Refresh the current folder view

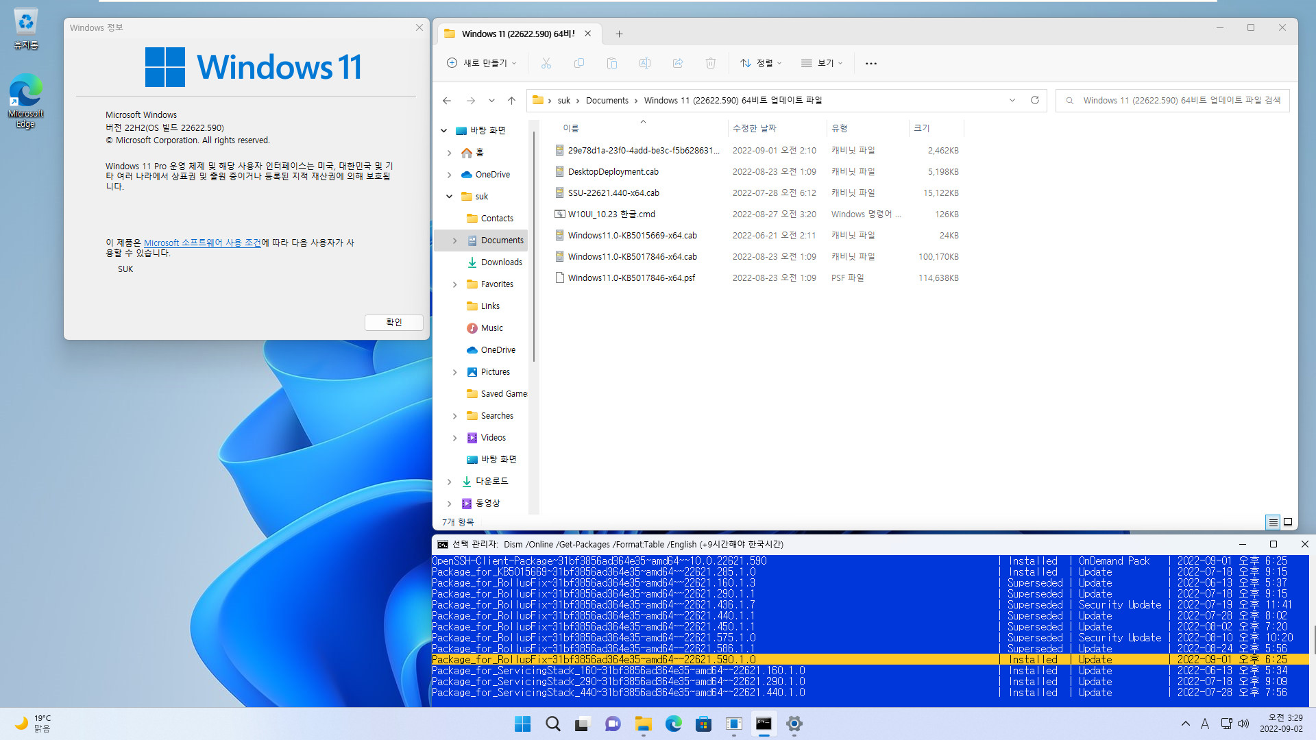(1035, 100)
